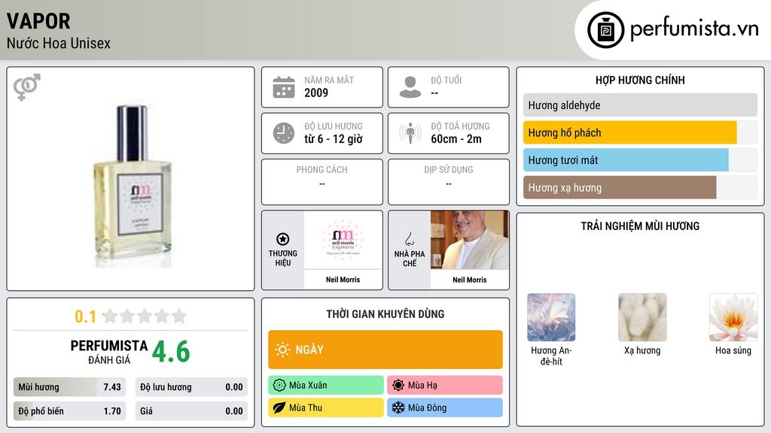Click the Trải nghiệm mùi hương heading
This screenshot has width=771, height=433.
640,226
